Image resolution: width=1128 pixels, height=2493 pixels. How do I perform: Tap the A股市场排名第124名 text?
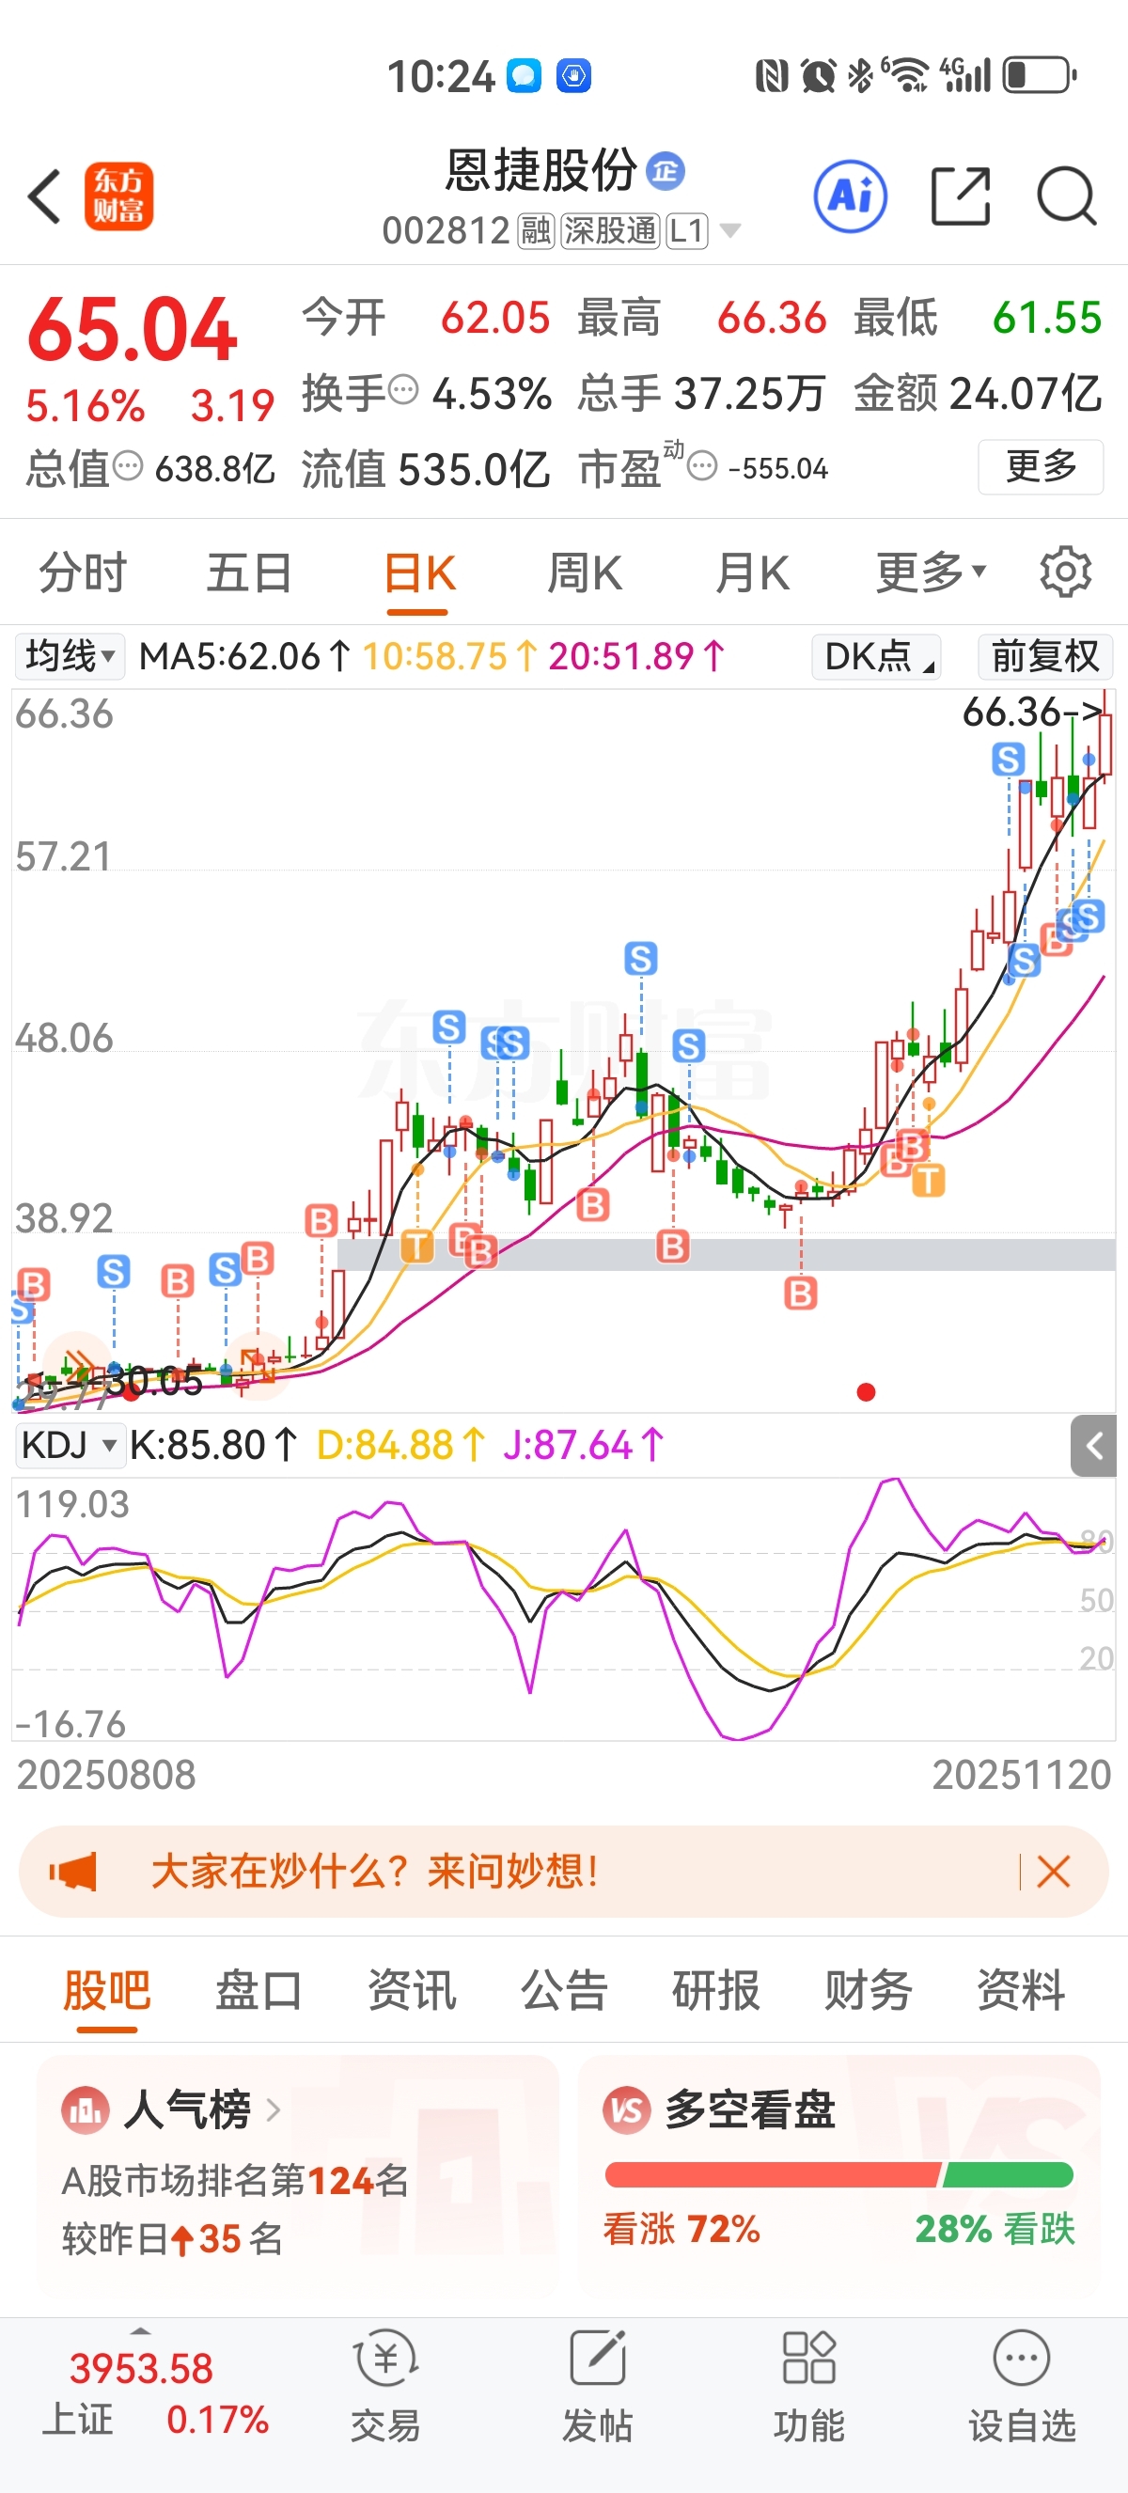(235, 2180)
